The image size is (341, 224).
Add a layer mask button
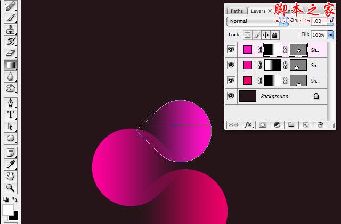coord(263,125)
